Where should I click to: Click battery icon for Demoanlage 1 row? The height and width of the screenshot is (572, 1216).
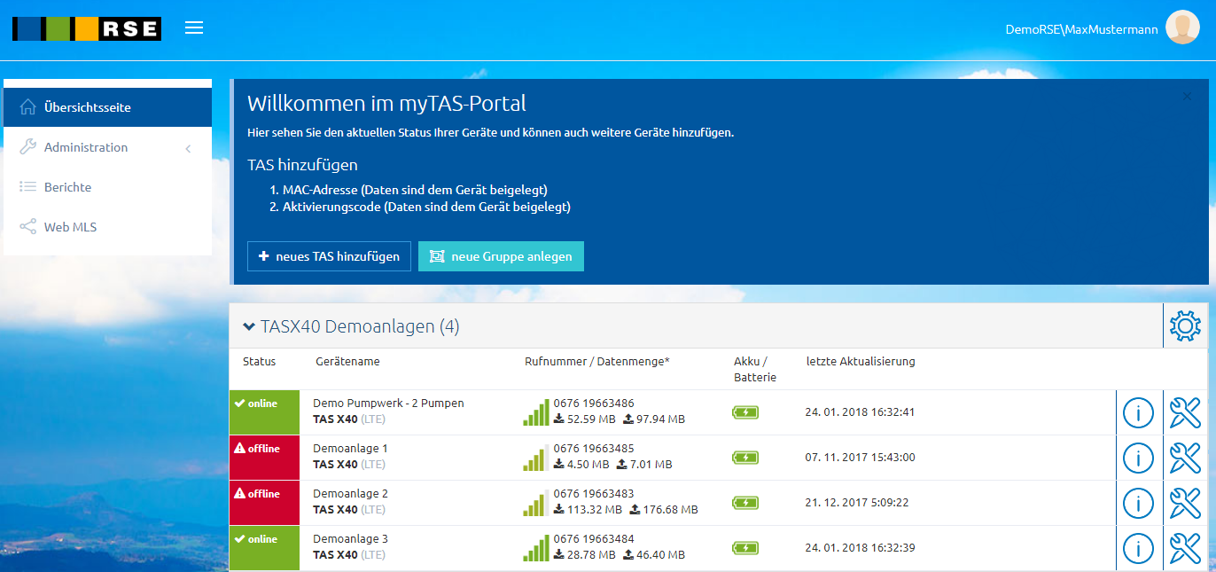click(745, 457)
